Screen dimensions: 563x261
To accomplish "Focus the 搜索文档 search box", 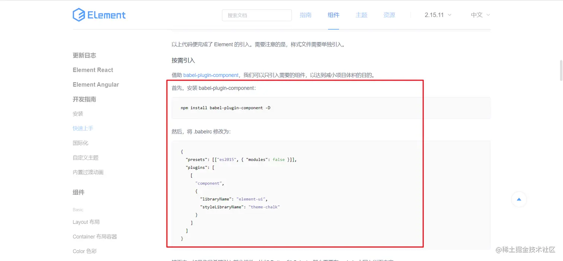I will [x=257, y=15].
